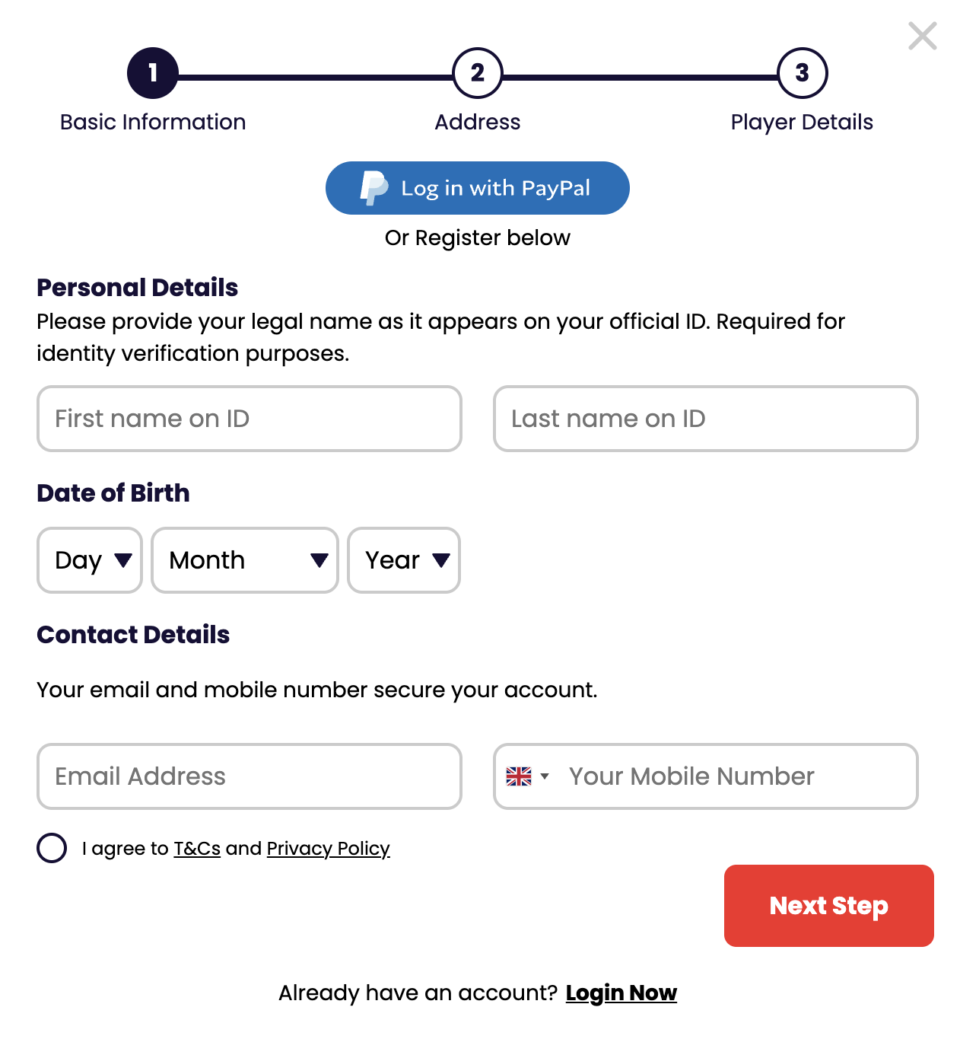The width and height of the screenshot is (960, 1055).
Task: Open the Login Now link
Action: click(621, 993)
